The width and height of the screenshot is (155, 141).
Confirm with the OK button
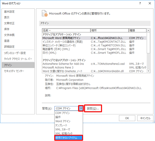point(127,118)
